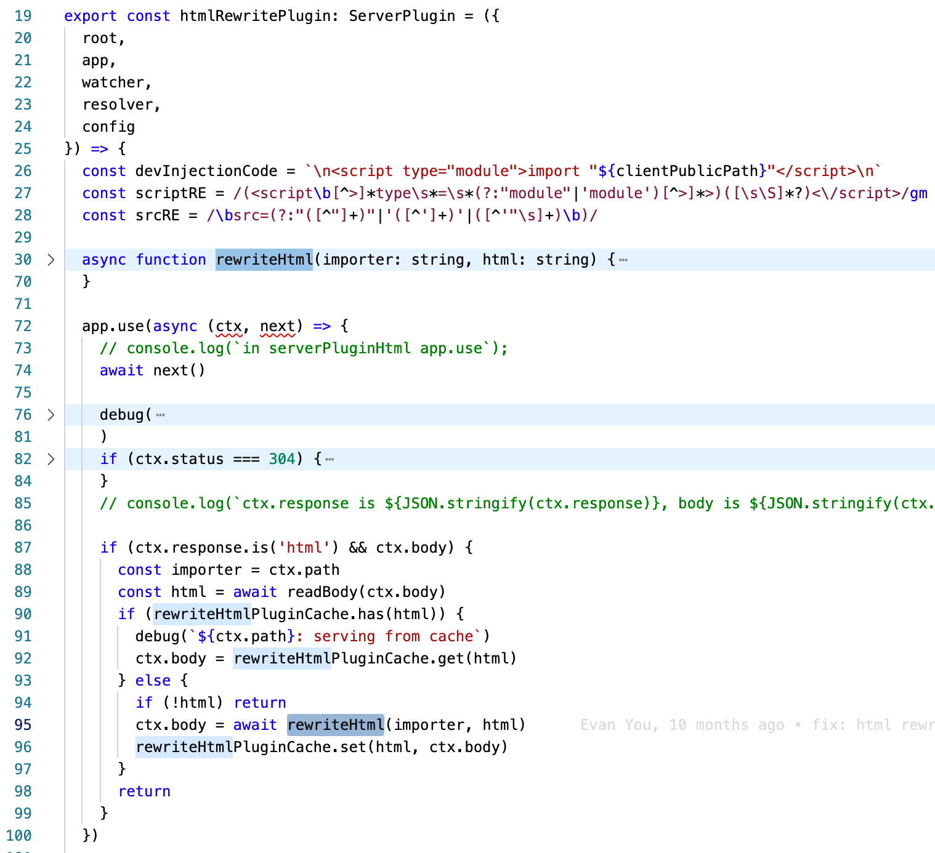Click the 'watcher,' parameter

(x=117, y=82)
